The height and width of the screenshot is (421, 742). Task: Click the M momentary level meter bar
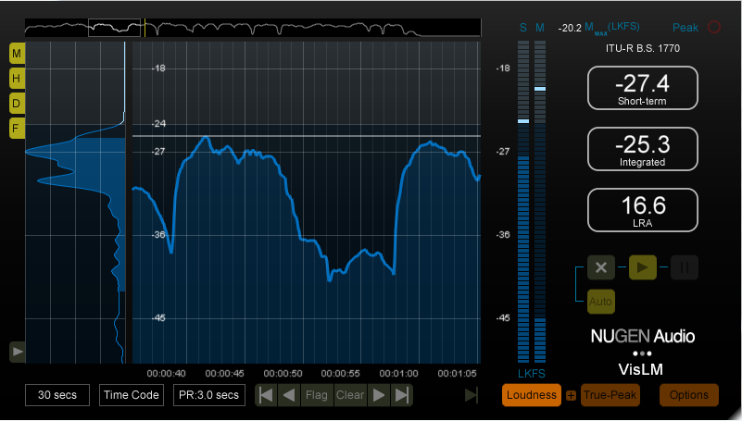[x=540, y=202]
